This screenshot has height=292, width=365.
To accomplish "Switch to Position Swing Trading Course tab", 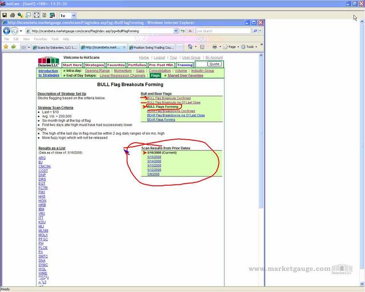I will click(152, 47).
